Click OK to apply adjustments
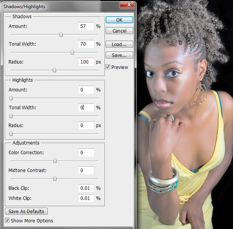 [119, 20]
